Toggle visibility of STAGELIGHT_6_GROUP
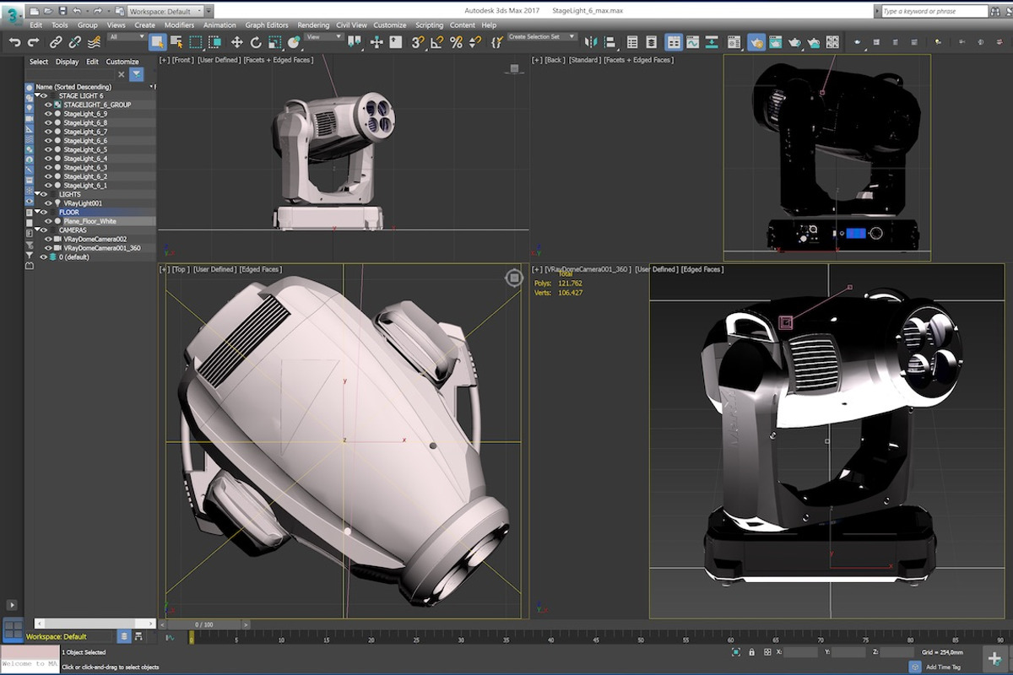Image resolution: width=1013 pixels, height=675 pixels. 48,105
